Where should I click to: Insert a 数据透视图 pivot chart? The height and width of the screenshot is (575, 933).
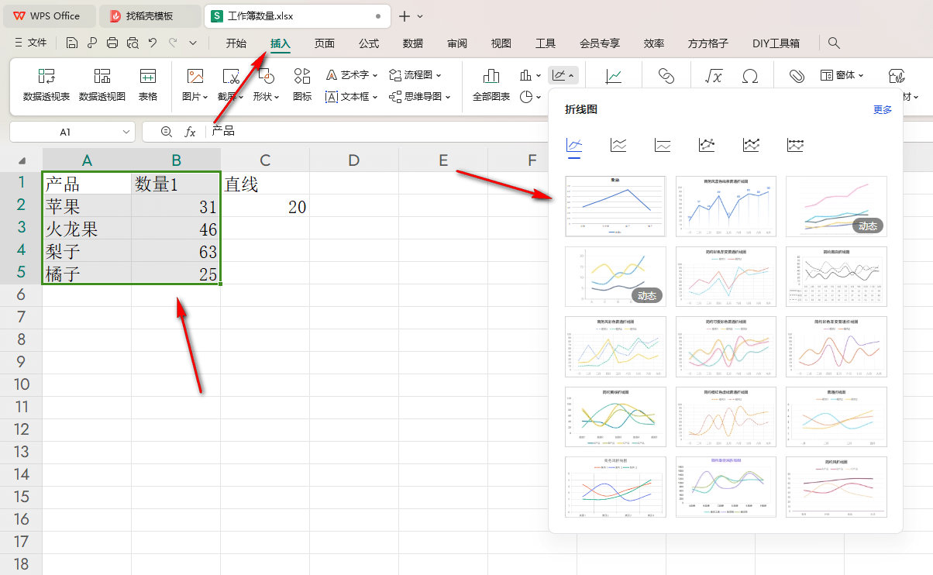point(102,85)
